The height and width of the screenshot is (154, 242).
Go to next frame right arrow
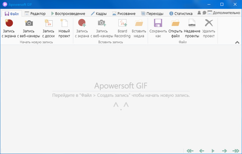224,151
